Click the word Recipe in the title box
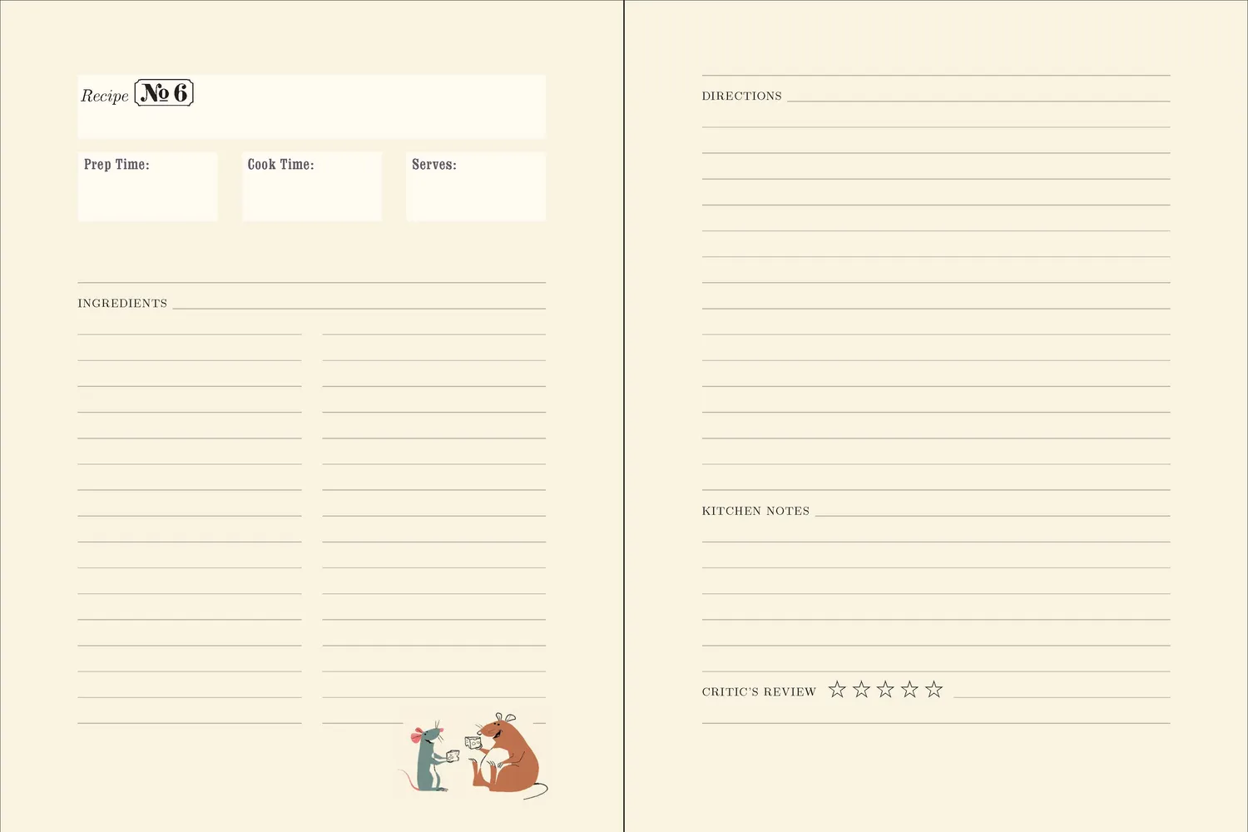Screen dimensions: 1248x832 [105, 96]
